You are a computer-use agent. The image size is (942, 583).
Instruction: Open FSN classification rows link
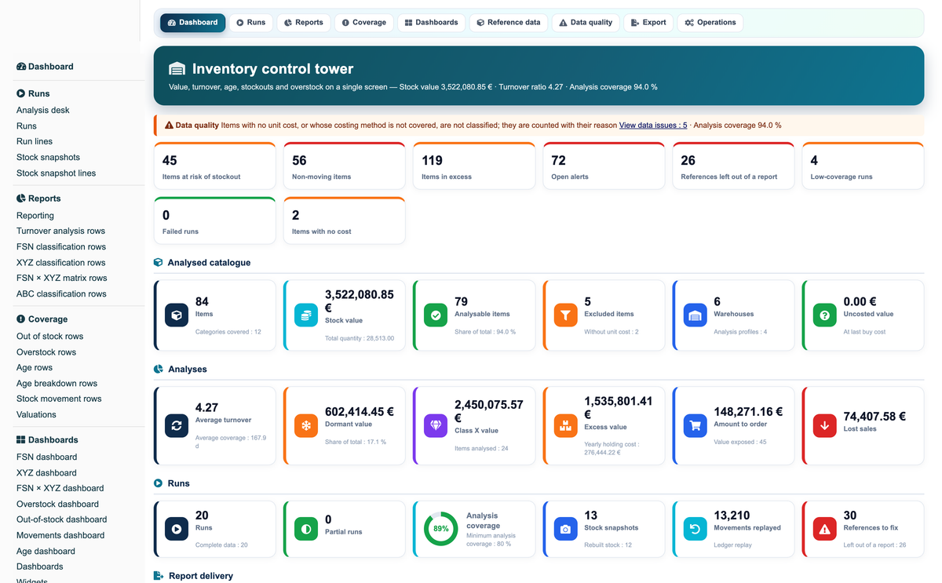[61, 247]
